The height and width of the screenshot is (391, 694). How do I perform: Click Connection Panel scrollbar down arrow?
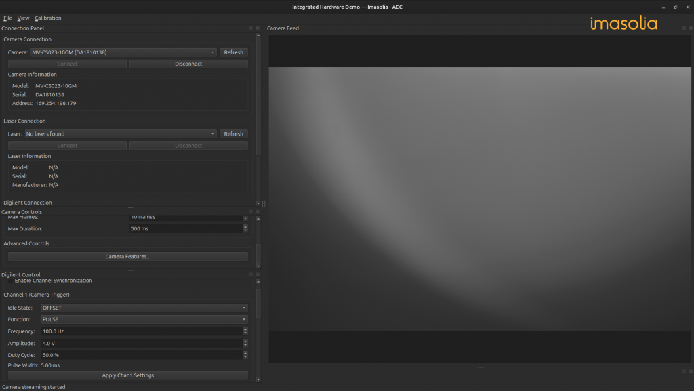pyautogui.click(x=258, y=203)
